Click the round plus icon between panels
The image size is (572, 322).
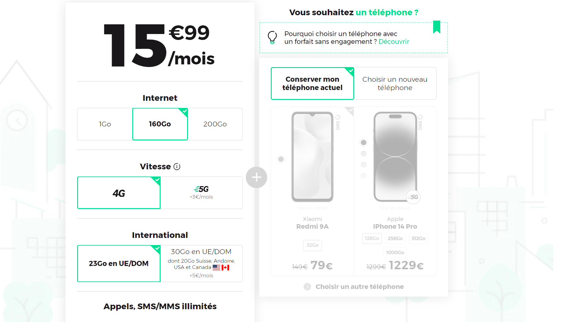coord(257,177)
